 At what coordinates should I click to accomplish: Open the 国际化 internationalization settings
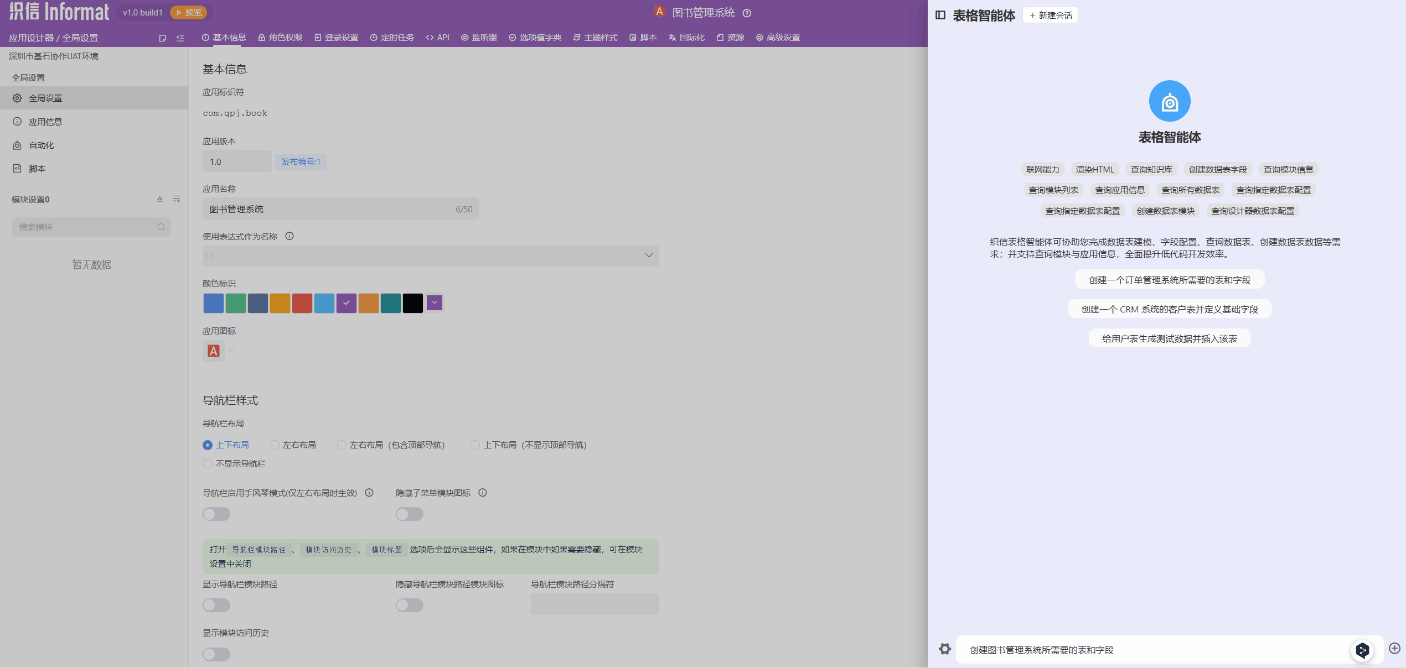point(686,38)
